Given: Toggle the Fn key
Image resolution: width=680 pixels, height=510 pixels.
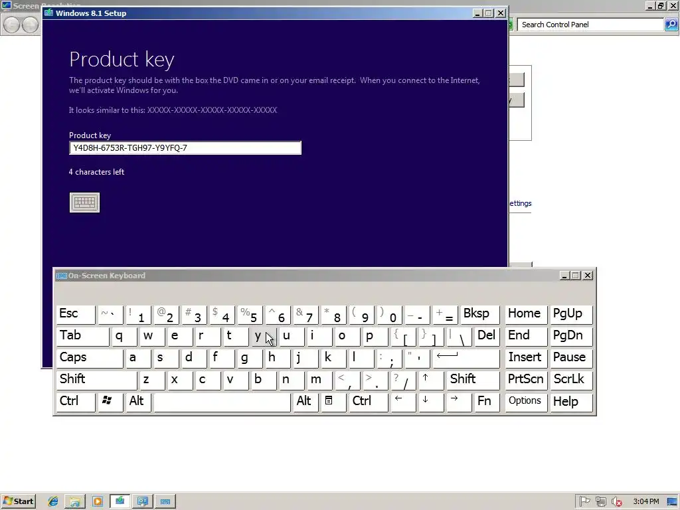Looking at the screenshot, I should click(x=487, y=401).
